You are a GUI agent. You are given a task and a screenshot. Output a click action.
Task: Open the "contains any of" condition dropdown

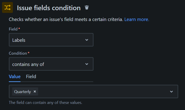click(x=51, y=64)
